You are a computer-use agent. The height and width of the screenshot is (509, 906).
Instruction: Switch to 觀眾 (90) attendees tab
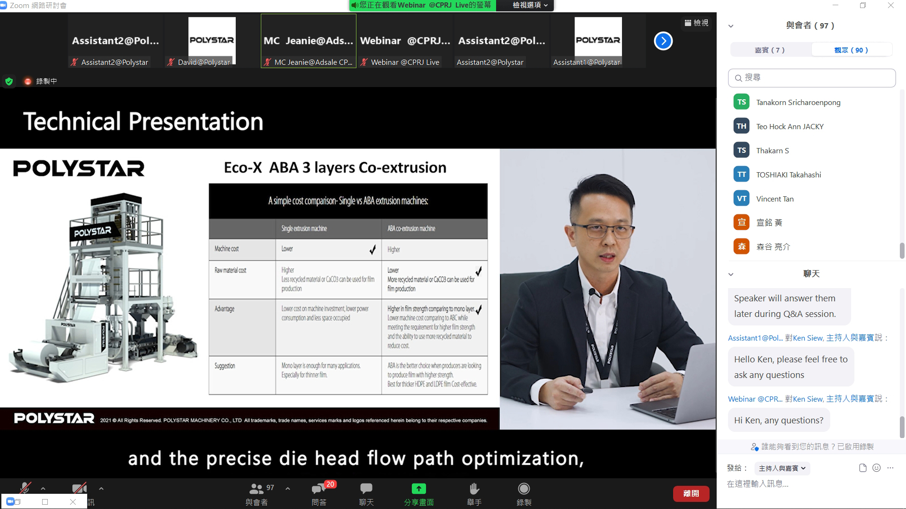point(852,50)
